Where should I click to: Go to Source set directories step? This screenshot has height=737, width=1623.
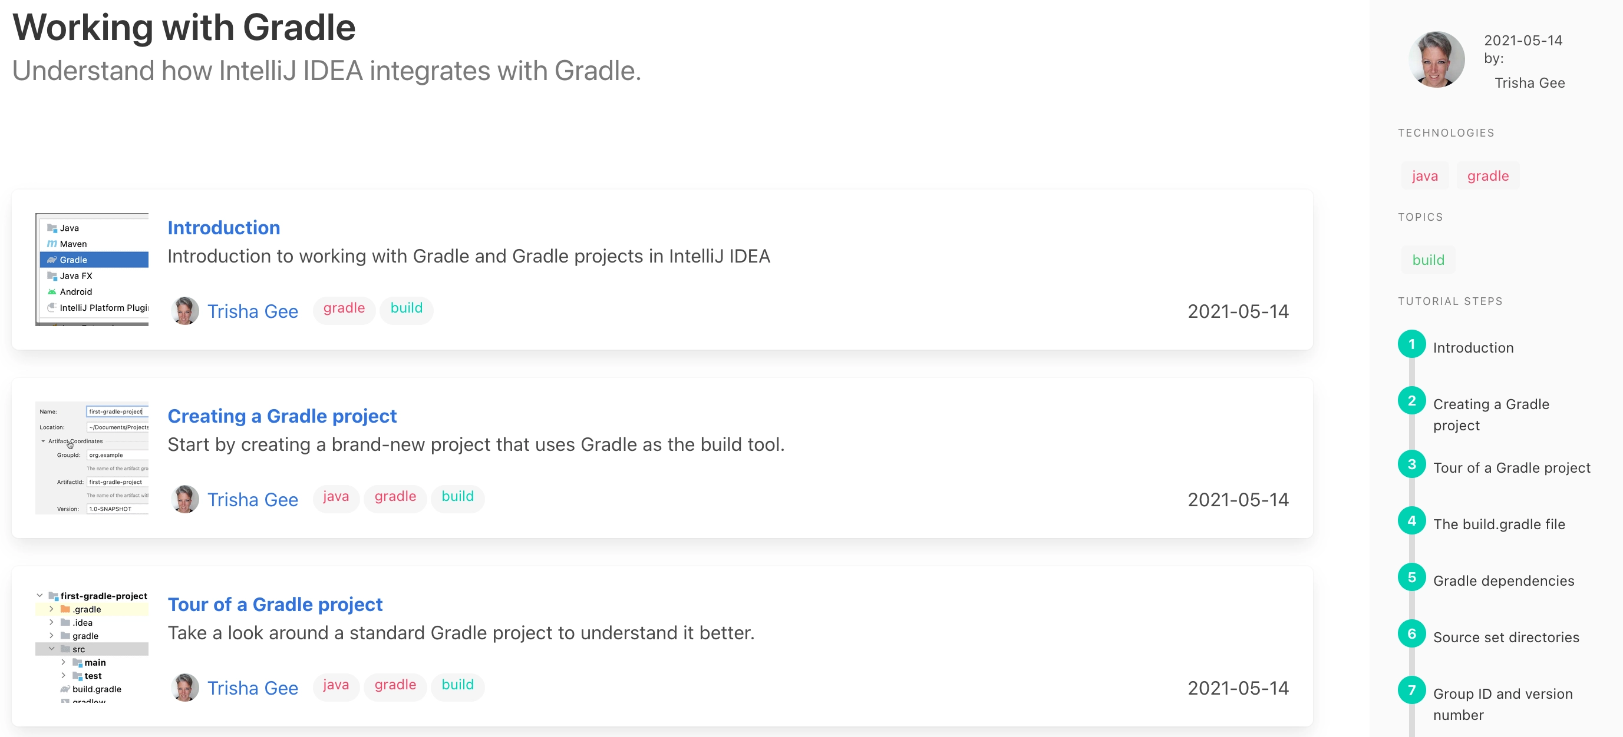coord(1506,637)
